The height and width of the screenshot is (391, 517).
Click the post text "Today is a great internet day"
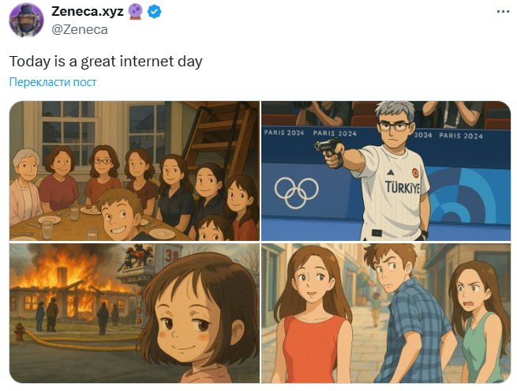tap(106, 62)
